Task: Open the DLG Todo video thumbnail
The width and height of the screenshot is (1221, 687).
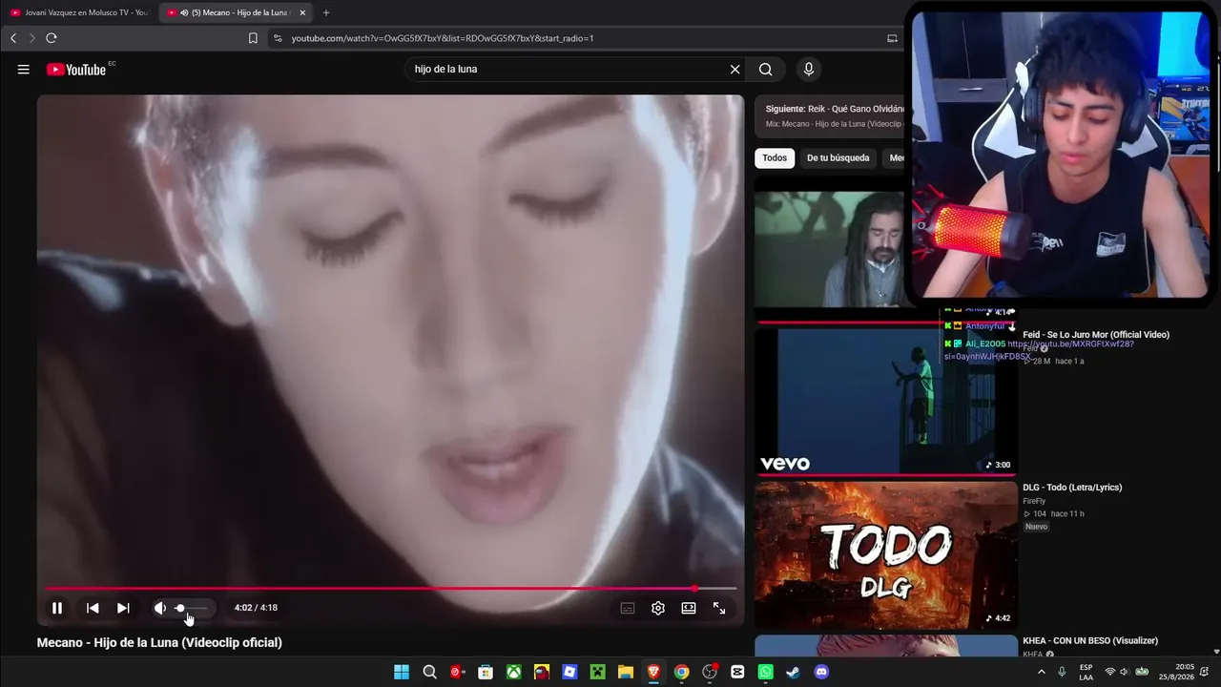Action: pyautogui.click(x=885, y=554)
